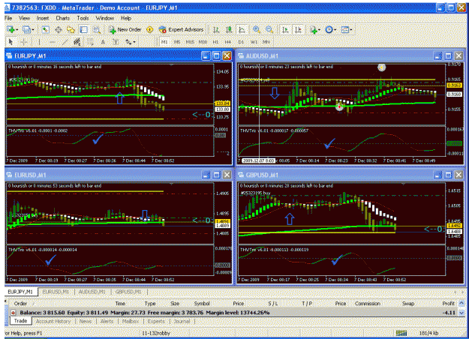The width and height of the screenshot is (469, 339).
Task: Click the terminal scrollbar down arrow
Action: 461,313
